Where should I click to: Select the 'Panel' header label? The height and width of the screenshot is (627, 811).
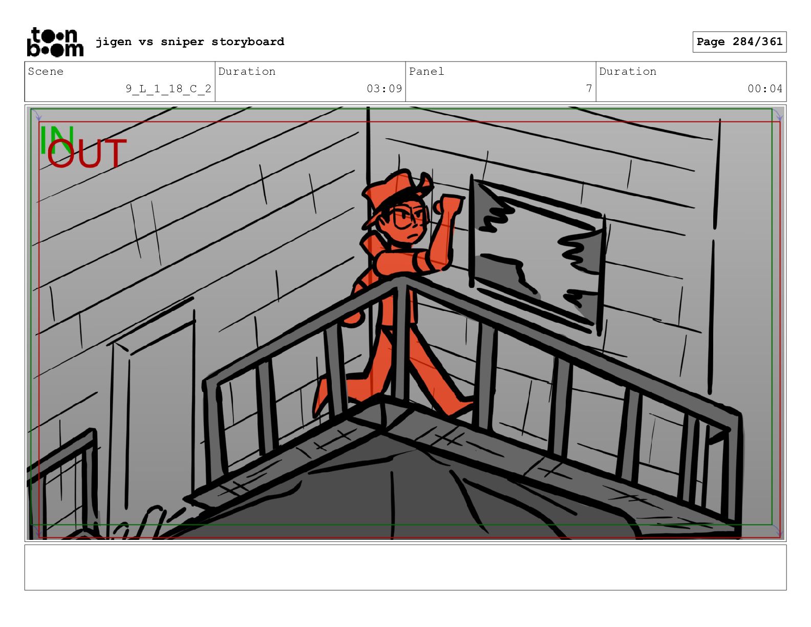pos(426,71)
